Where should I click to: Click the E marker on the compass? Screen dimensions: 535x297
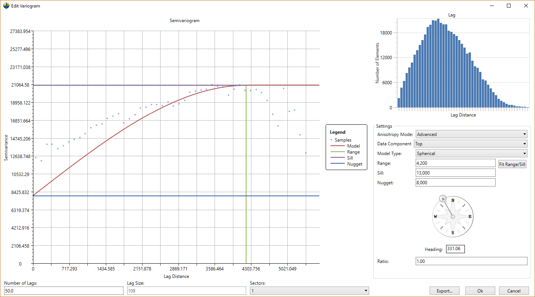(x=470, y=216)
